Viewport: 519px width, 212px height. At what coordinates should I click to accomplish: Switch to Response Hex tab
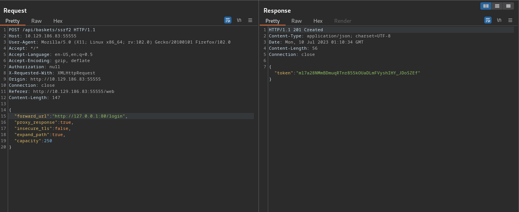318,21
